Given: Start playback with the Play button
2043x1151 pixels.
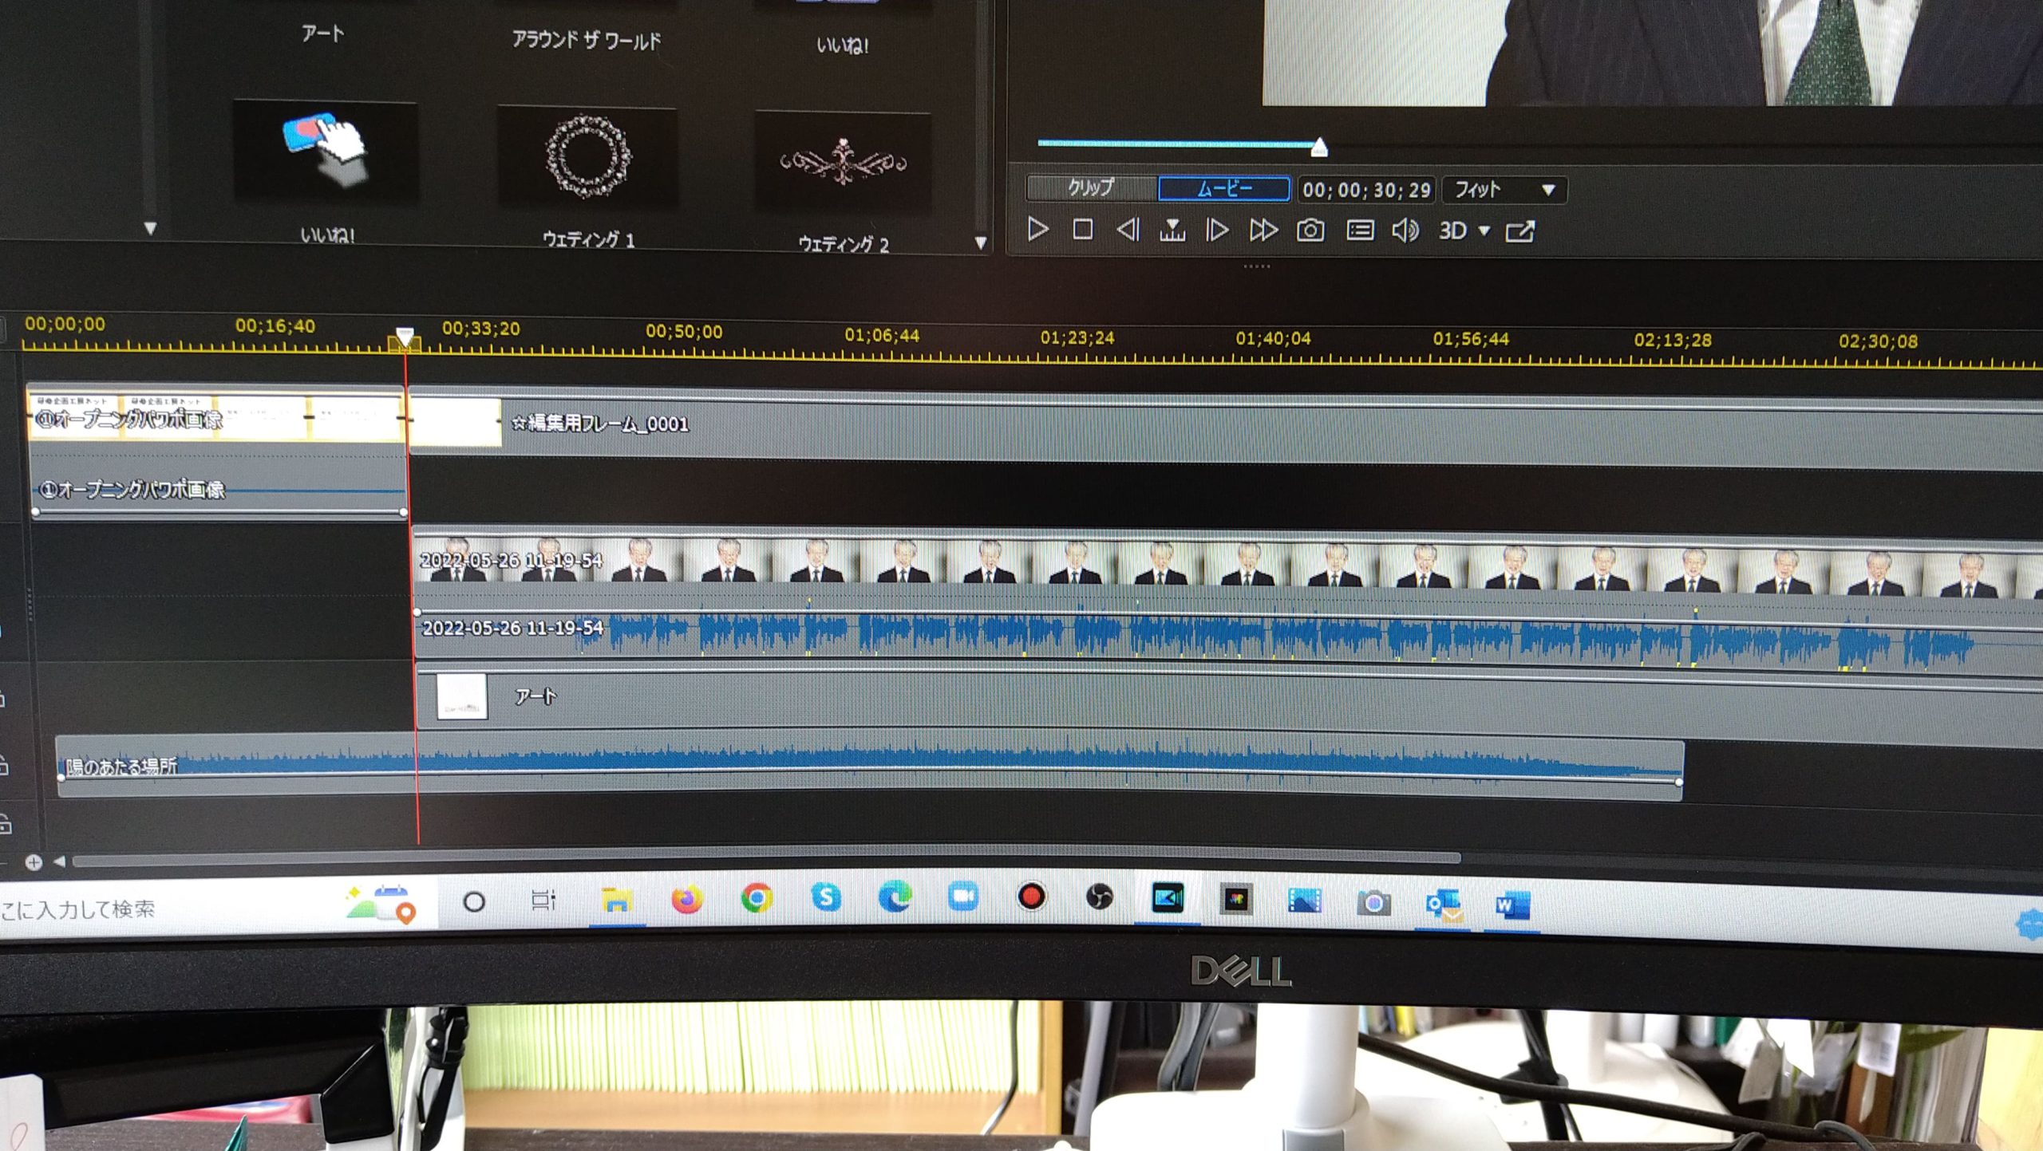Looking at the screenshot, I should pyautogui.click(x=1037, y=230).
